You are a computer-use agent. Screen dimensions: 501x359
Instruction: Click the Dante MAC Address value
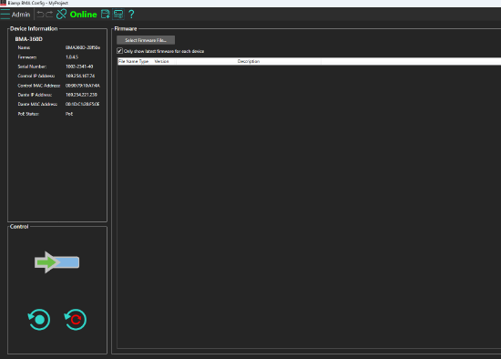(x=82, y=104)
